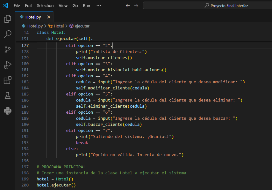Image resolution: width=272 pixels, height=190 pixels.
Task: Close the Hotel.py editor tab
Action: pyautogui.click(x=49, y=17)
